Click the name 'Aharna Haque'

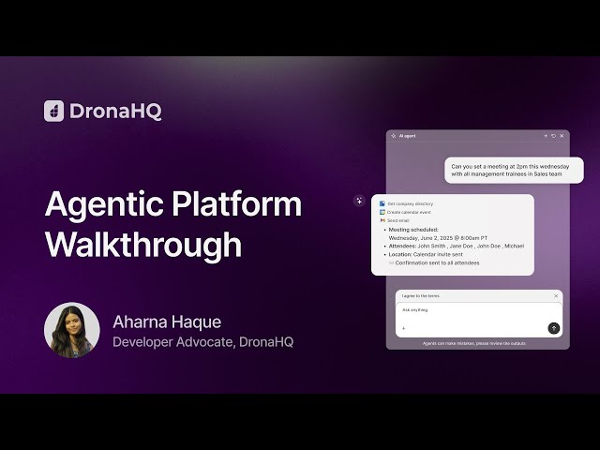pyautogui.click(x=167, y=322)
